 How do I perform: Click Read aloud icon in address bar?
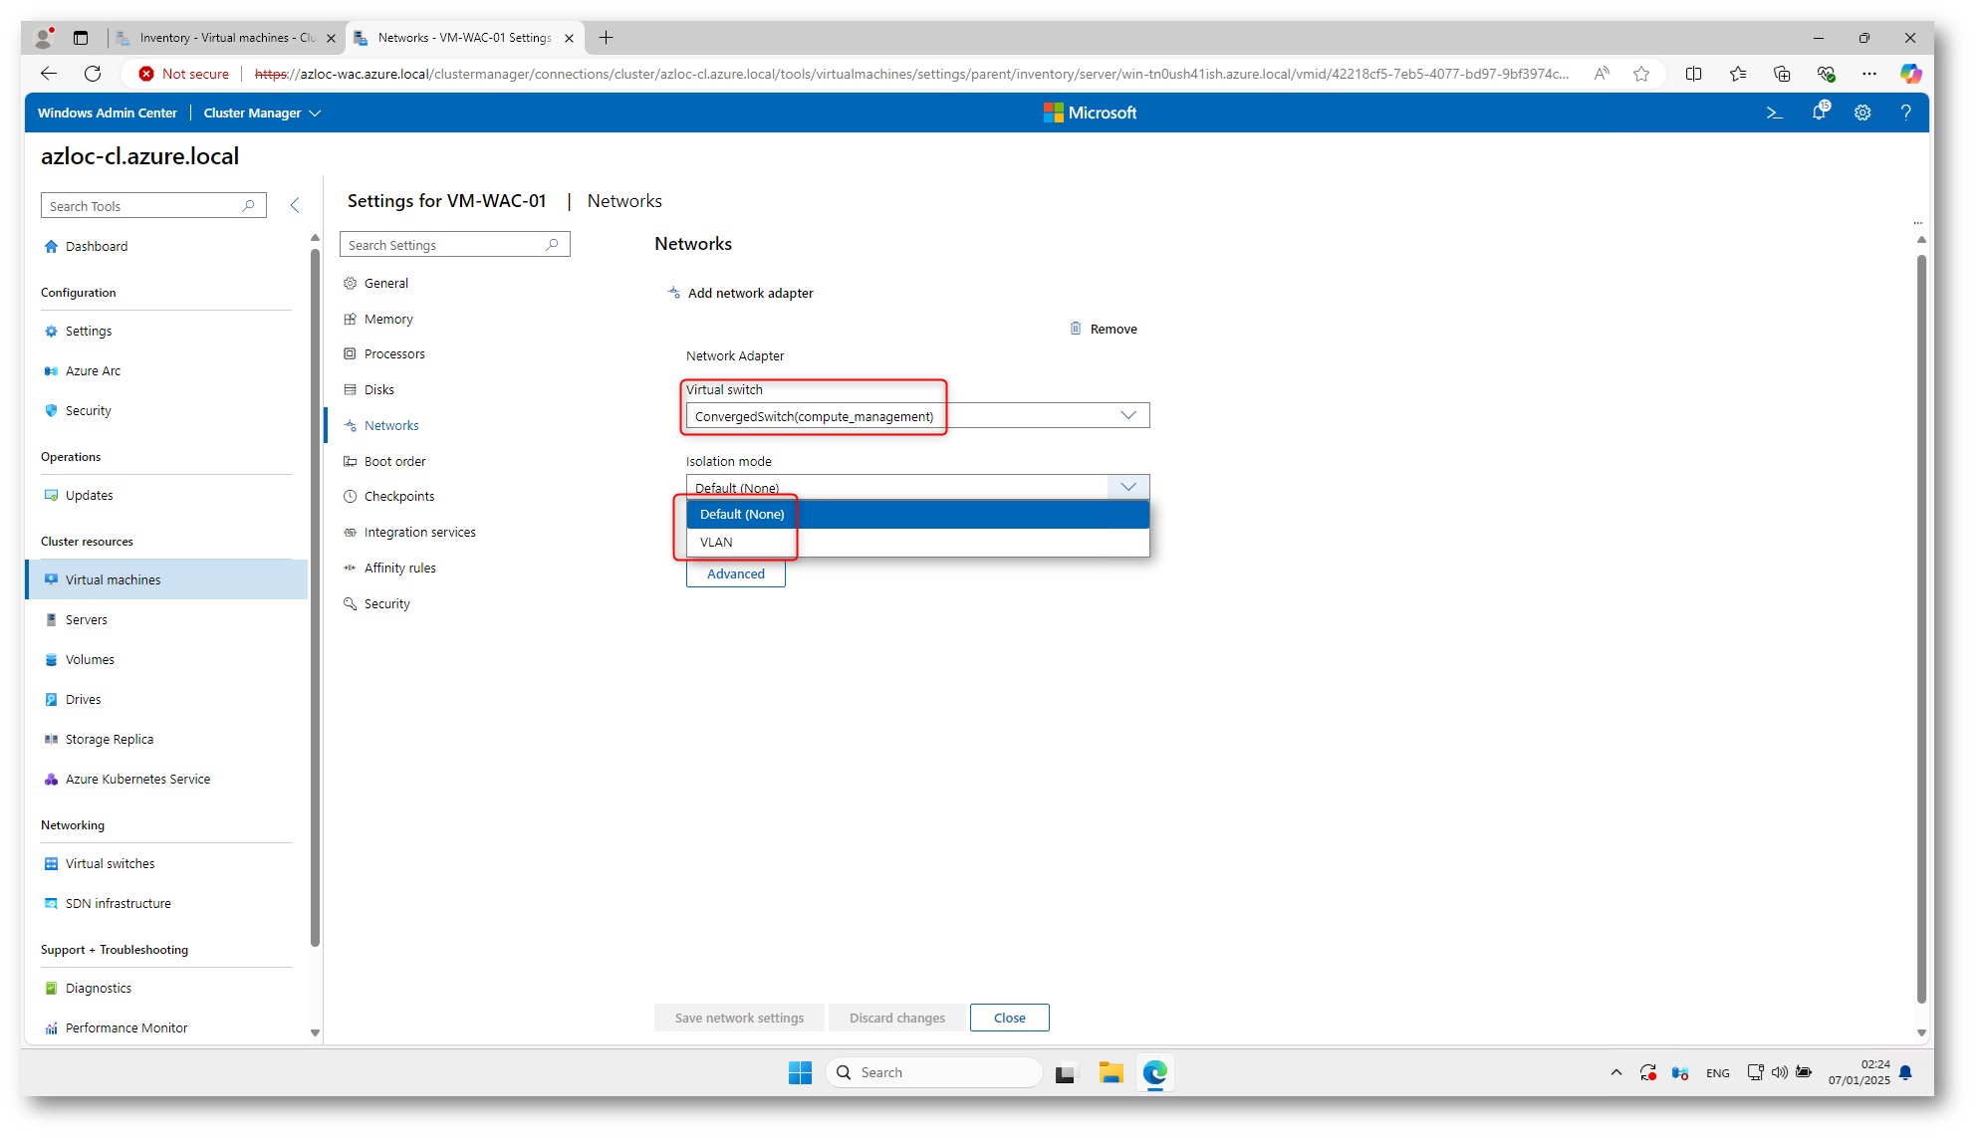pos(1602,74)
